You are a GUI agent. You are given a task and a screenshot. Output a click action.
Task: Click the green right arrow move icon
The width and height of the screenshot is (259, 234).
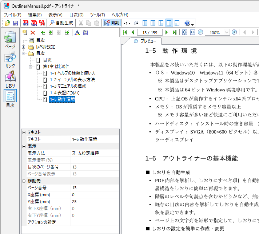[x=67, y=32]
